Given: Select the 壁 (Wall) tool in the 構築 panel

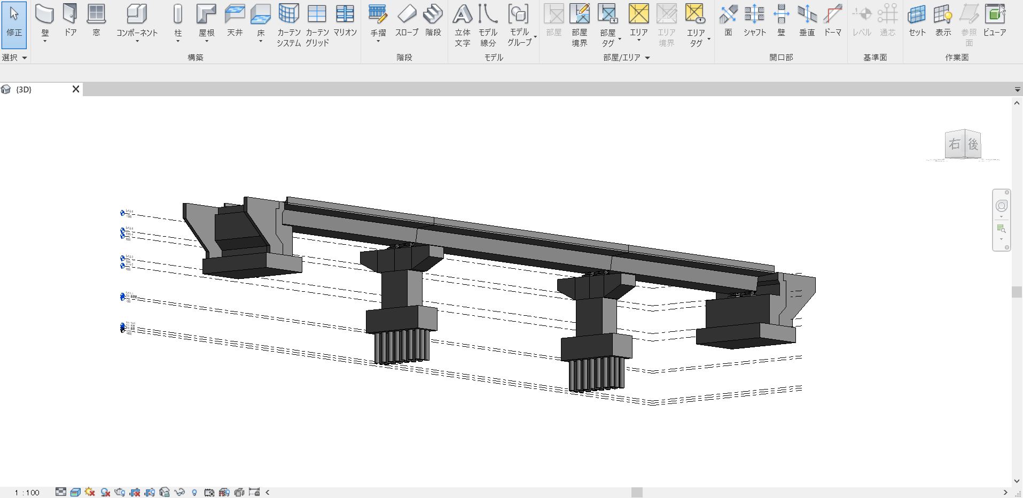Looking at the screenshot, I should (x=45, y=21).
